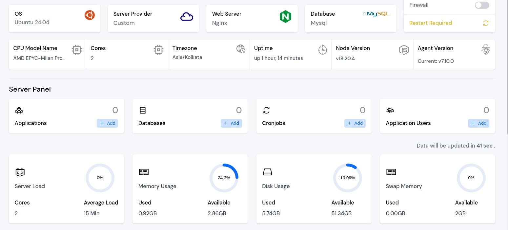Open the Cronjobs card
This screenshot has width=508, height=230.
coord(314,116)
